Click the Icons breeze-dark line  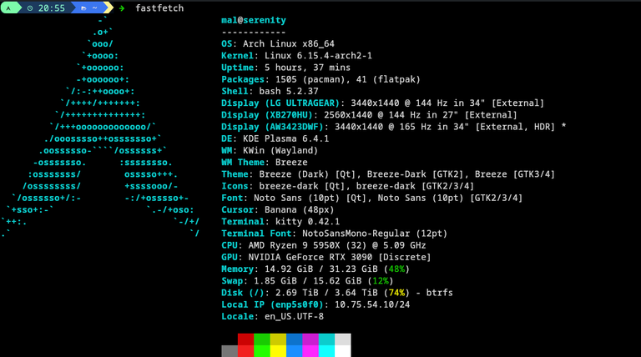(x=347, y=186)
